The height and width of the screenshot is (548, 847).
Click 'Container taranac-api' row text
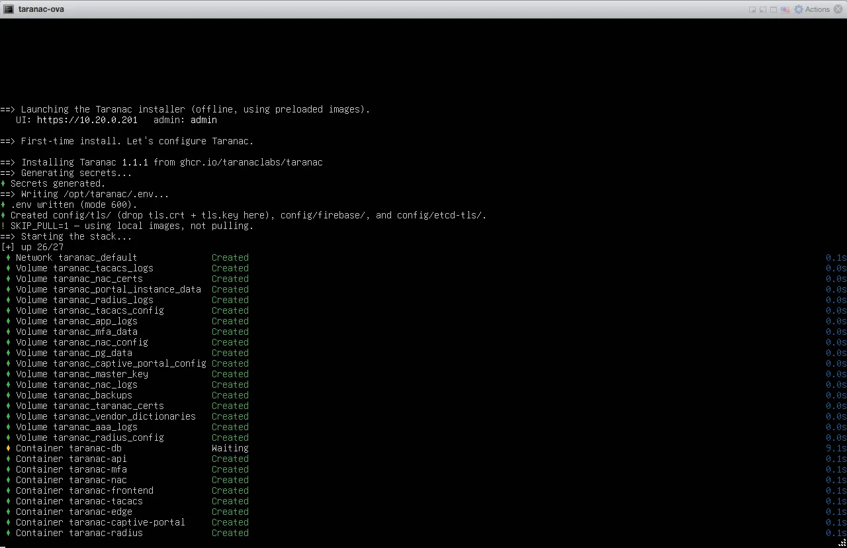[71, 459]
